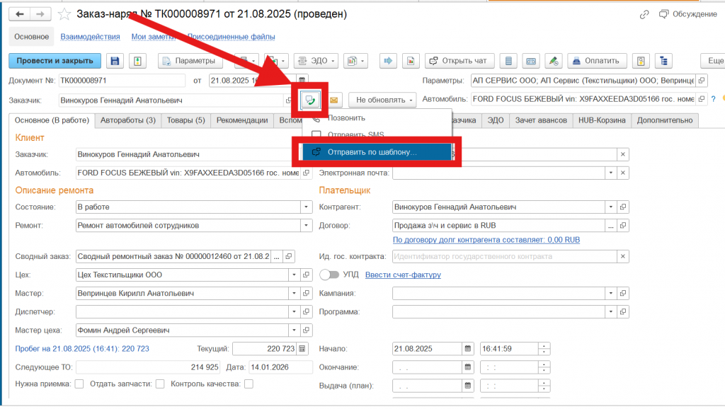Open the Ввести счет-фактуру link
The image size is (725, 409).
(x=403, y=275)
